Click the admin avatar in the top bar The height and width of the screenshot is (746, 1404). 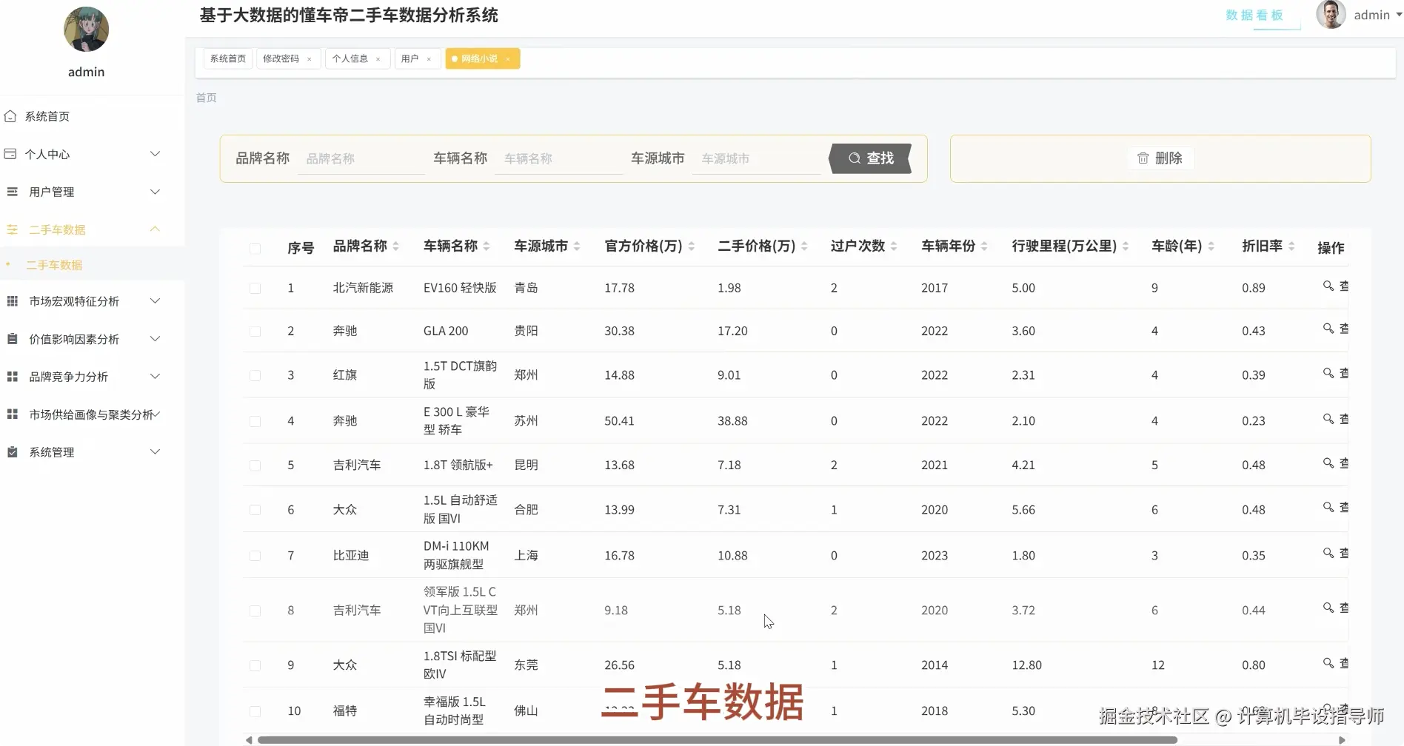[x=1331, y=15]
